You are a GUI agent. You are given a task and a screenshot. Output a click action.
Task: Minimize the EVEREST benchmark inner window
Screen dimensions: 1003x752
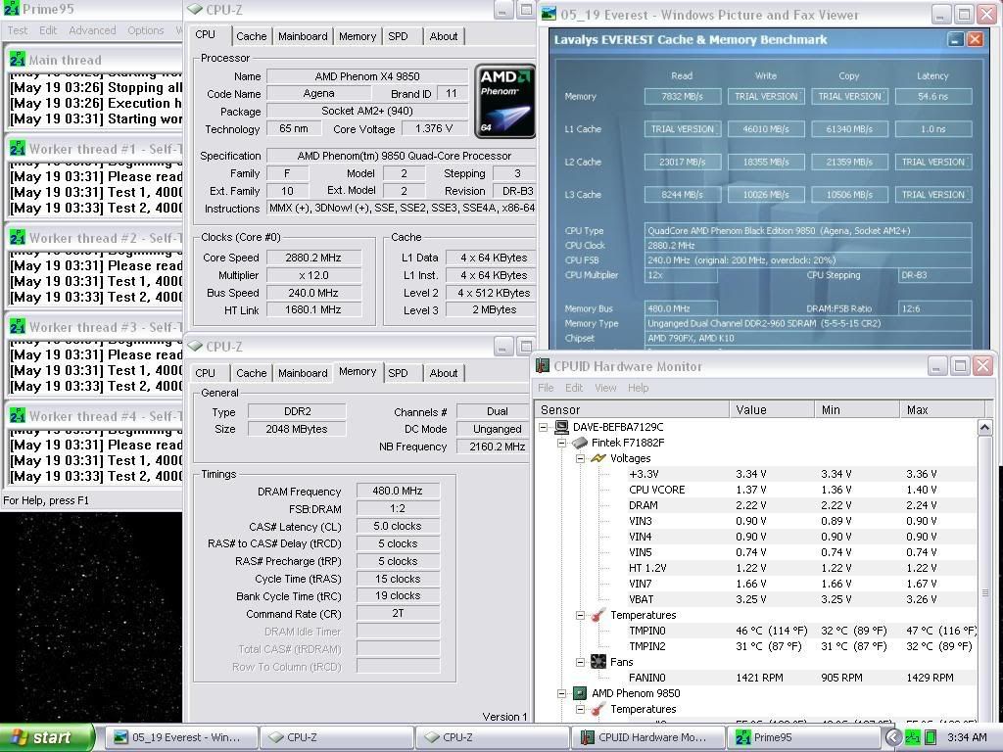coord(955,39)
